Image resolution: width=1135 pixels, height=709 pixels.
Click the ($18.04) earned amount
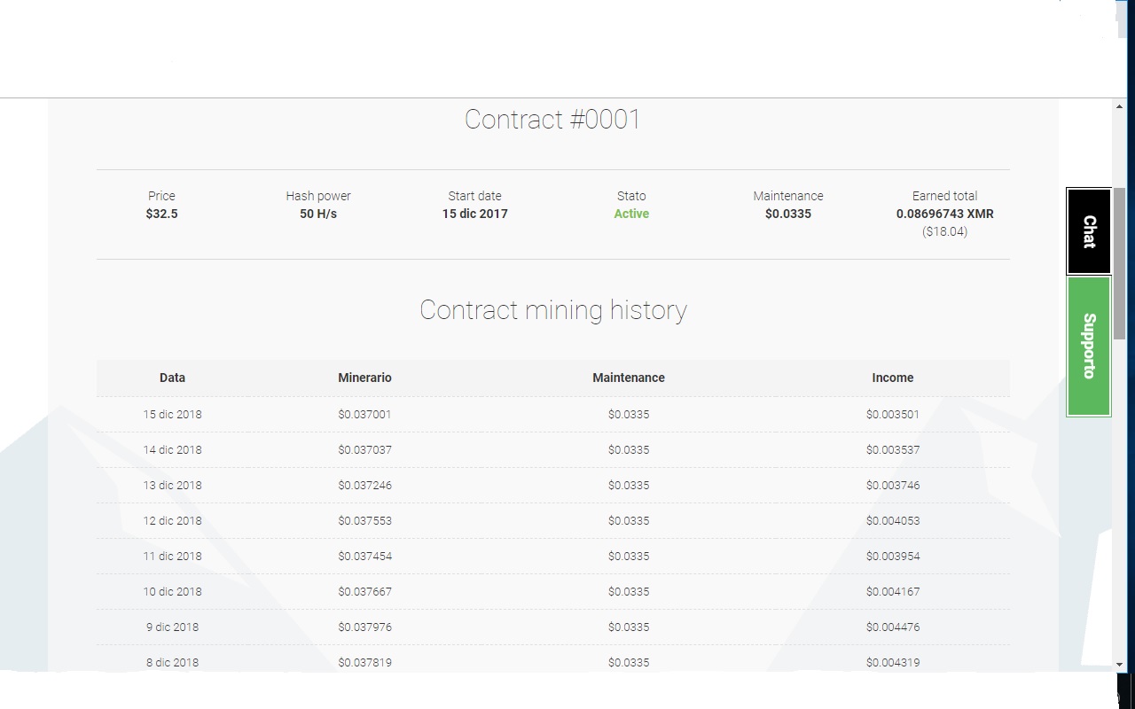coord(945,231)
